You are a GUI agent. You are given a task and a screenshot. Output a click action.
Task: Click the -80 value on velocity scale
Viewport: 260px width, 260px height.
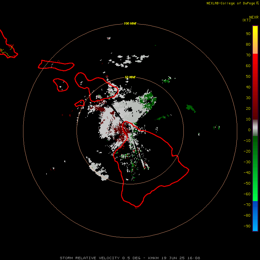coord(247,216)
